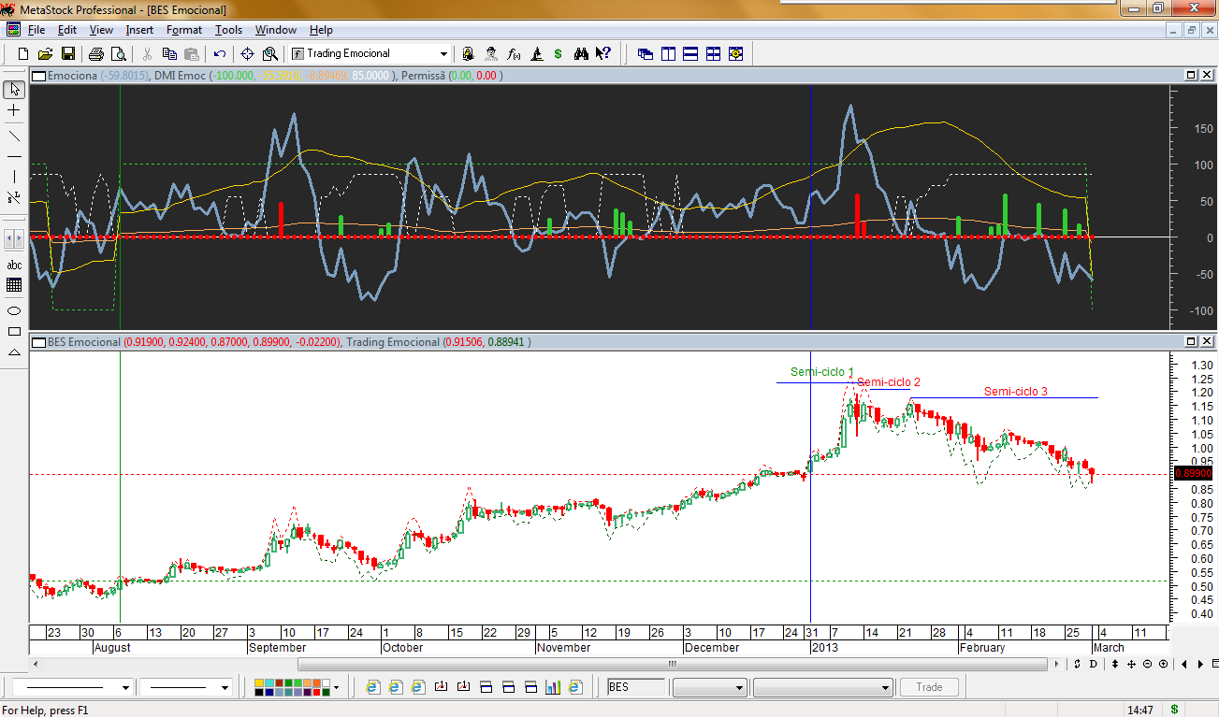Save using the floppy disk icon
The width and height of the screenshot is (1219, 718).
tap(68, 53)
